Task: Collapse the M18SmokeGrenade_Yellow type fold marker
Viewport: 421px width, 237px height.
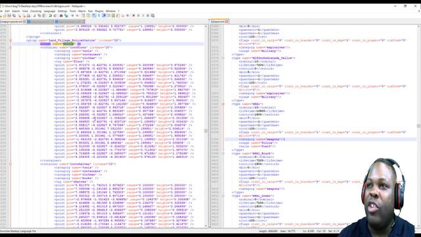Action: coord(223,58)
